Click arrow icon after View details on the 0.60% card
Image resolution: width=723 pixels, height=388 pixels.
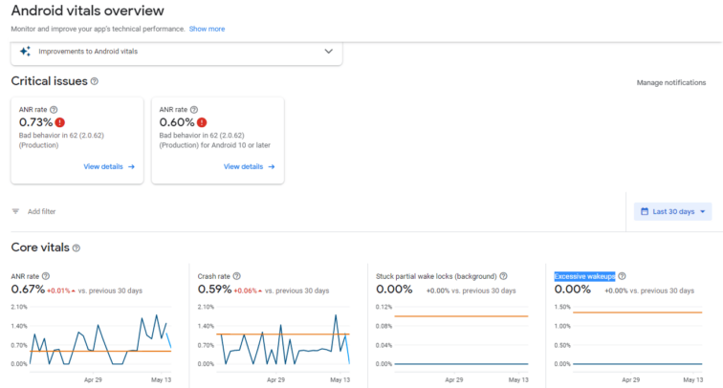[272, 167]
